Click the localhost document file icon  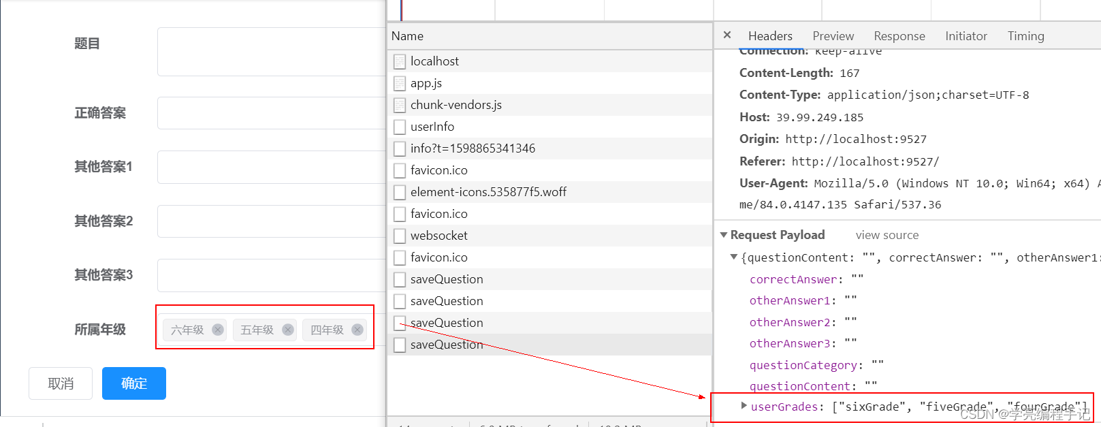(400, 61)
